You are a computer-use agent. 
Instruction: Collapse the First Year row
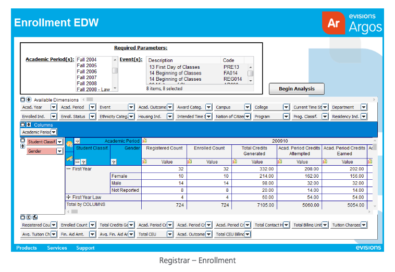coord(68,169)
